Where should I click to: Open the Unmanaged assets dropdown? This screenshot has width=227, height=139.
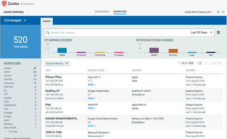(15, 20)
